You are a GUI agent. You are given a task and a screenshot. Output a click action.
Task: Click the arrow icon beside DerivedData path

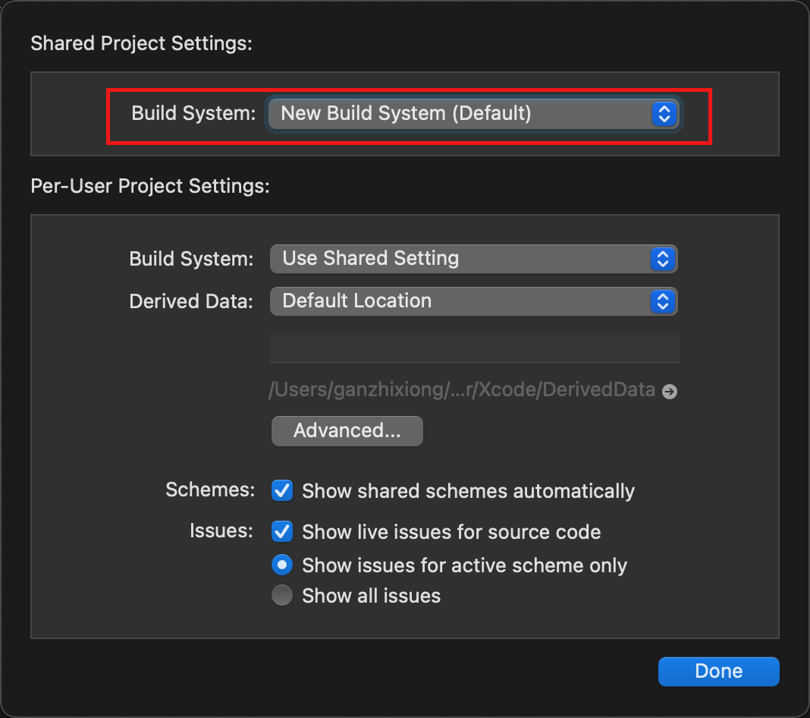pos(670,392)
